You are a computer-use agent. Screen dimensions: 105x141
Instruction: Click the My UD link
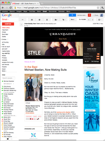pyautogui.click(x=87, y=61)
